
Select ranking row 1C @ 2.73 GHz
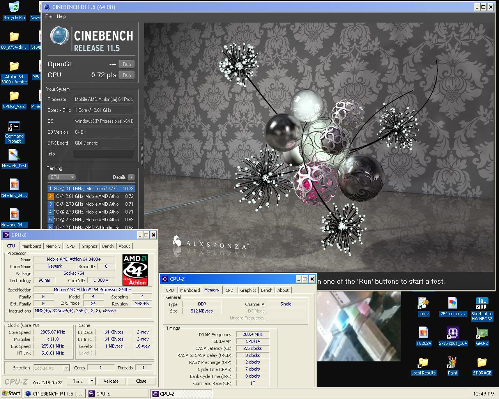point(91,220)
